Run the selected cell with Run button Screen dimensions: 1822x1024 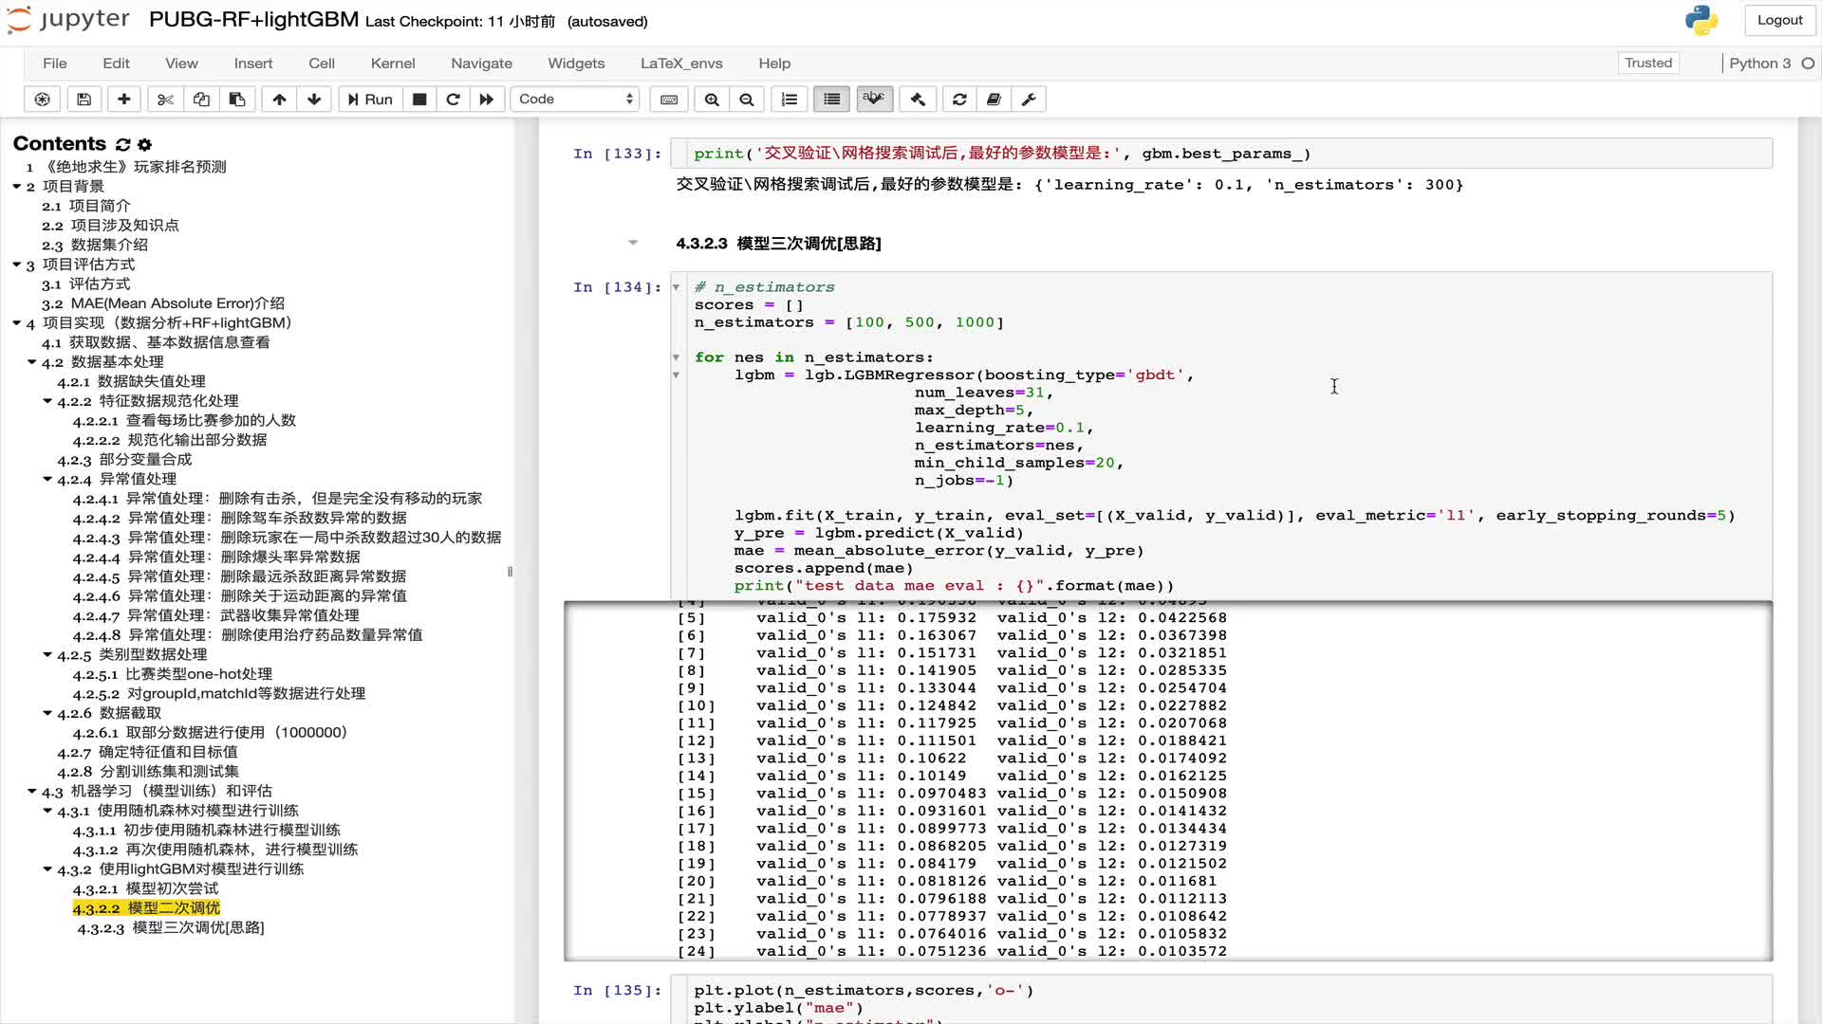tap(370, 99)
